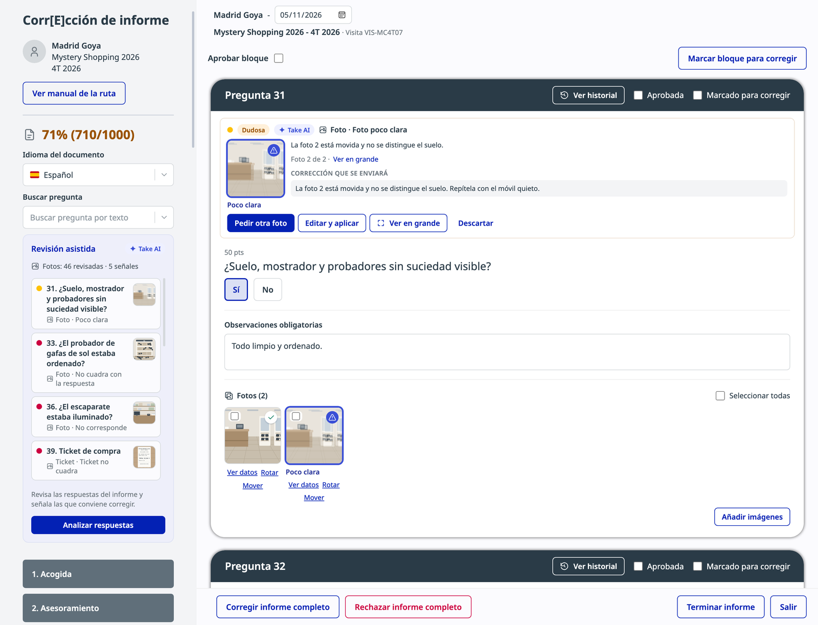The height and width of the screenshot is (625, 818).
Task: Click the Ver en grande button with expand icon
Action: click(408, 223)
